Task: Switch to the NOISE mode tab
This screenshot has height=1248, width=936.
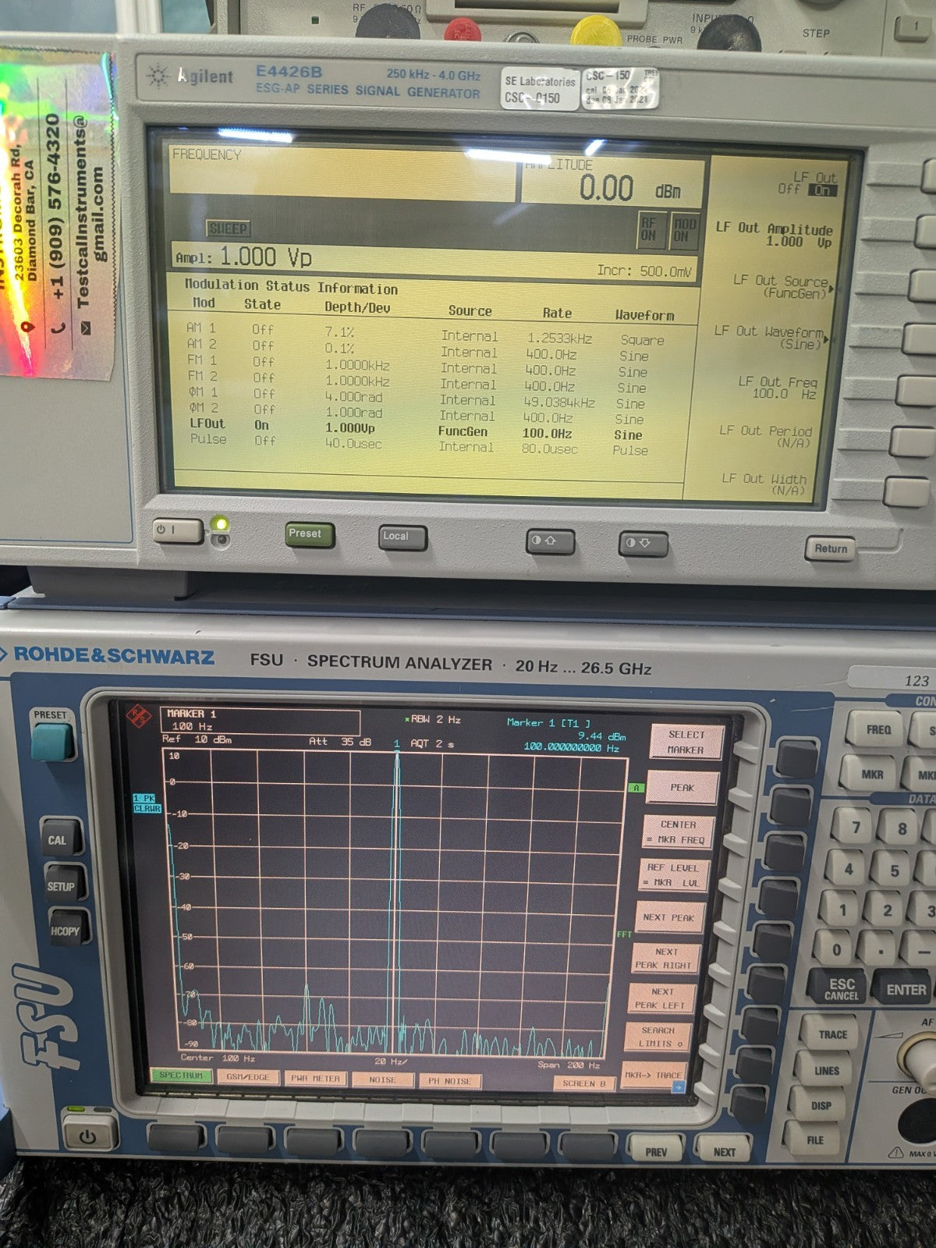Action: [x=382, y=1080]
